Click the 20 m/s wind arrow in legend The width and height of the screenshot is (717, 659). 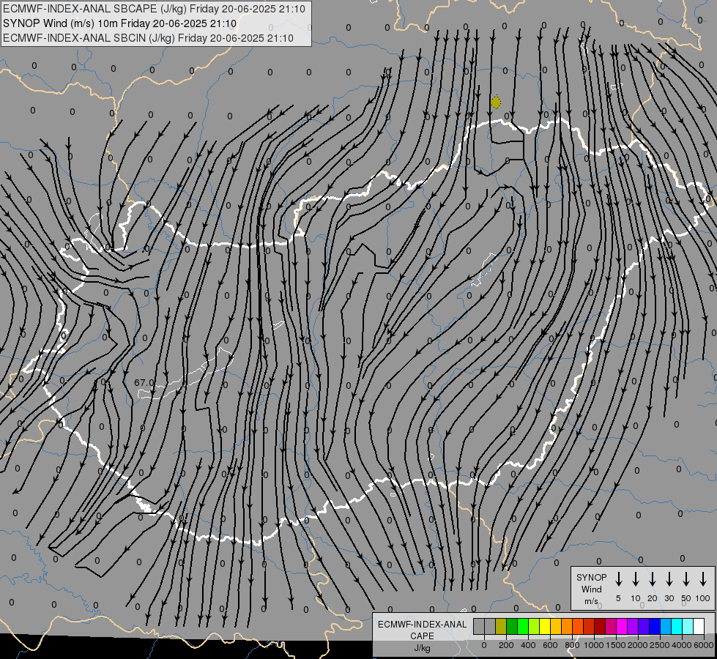click(652, 579)
